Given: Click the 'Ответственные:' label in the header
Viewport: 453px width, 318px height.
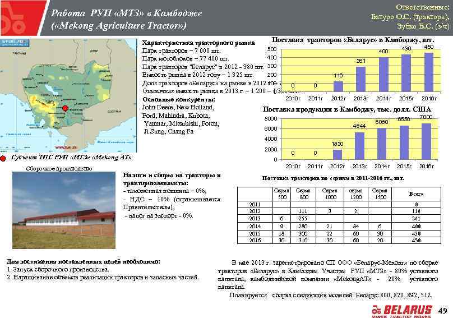Looking at the screenshot, I should (x=422, y=7).
